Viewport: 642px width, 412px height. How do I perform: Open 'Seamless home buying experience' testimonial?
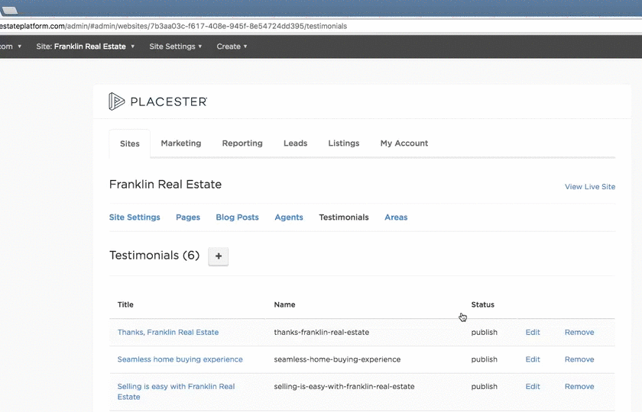click(180, 359)
